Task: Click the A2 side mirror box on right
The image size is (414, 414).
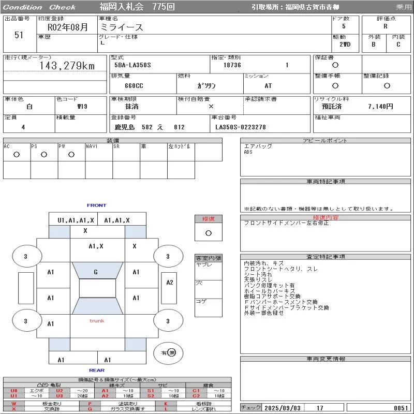Action: click(170, 283)
